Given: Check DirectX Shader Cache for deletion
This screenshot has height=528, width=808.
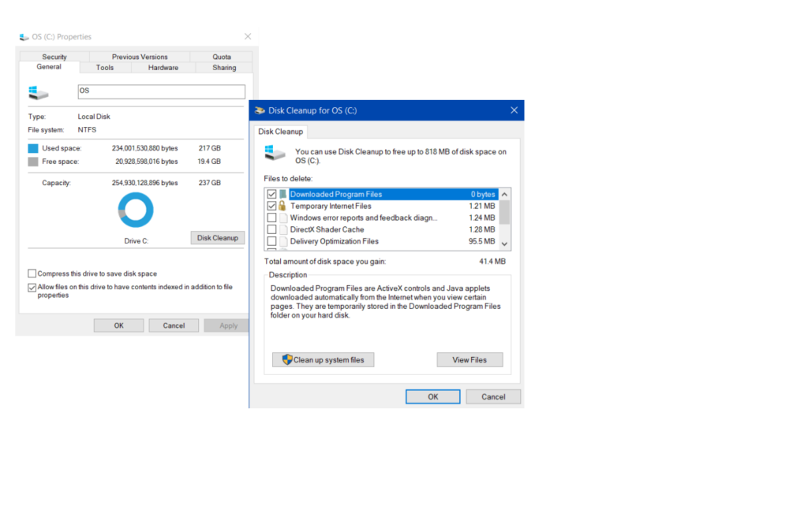Looking at the screenshot, I should [271, 229].
